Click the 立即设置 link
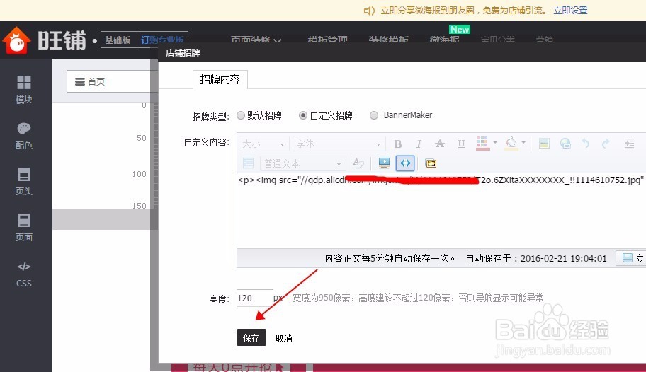The image size is (646, 372). click(570, 11)
